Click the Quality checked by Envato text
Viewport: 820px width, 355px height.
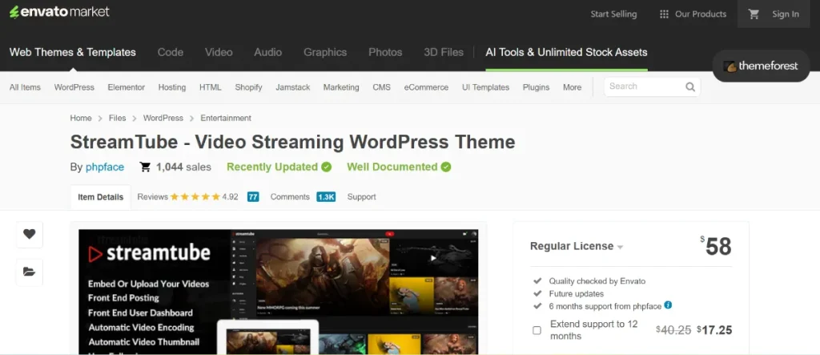point(597,281)
